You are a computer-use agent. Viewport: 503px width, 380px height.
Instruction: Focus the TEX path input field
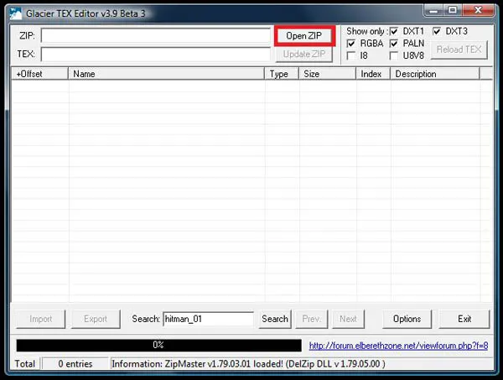coord(156,54)
